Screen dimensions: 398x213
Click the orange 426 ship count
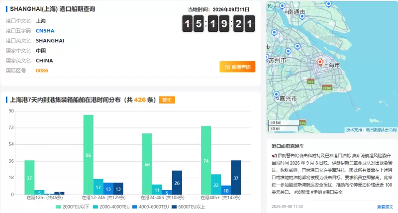tap(140, 100)
